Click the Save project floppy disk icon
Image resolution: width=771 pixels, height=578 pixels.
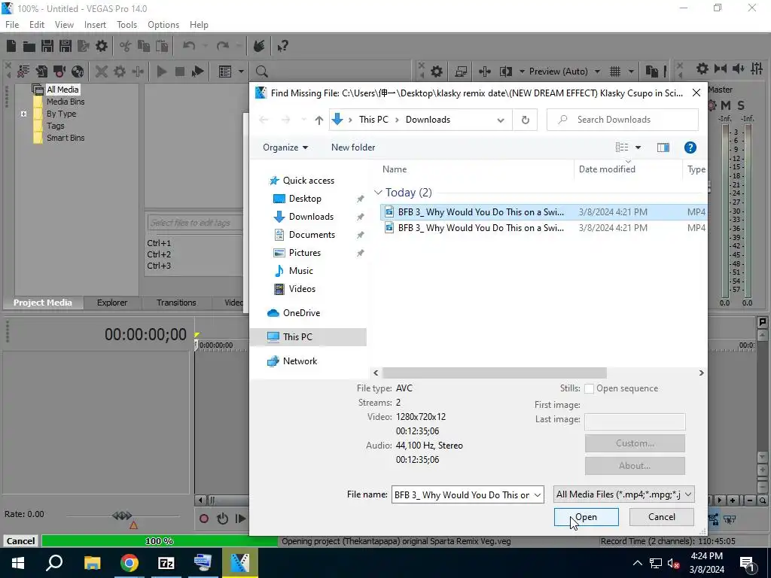[47, 46]
